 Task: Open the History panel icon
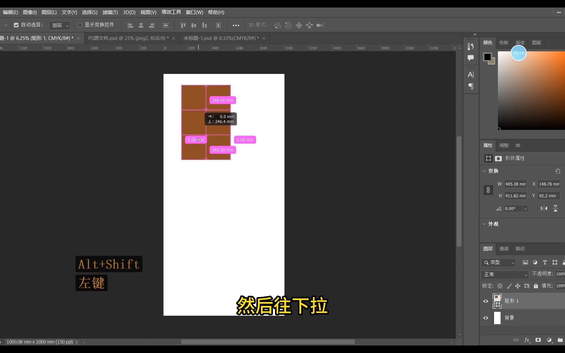pos(471,46)
